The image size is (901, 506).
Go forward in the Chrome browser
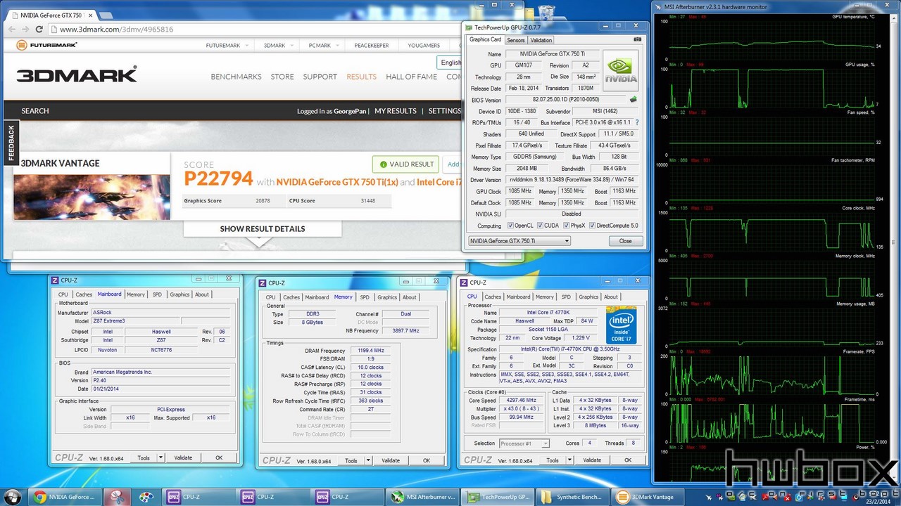[x=25, y=30]
